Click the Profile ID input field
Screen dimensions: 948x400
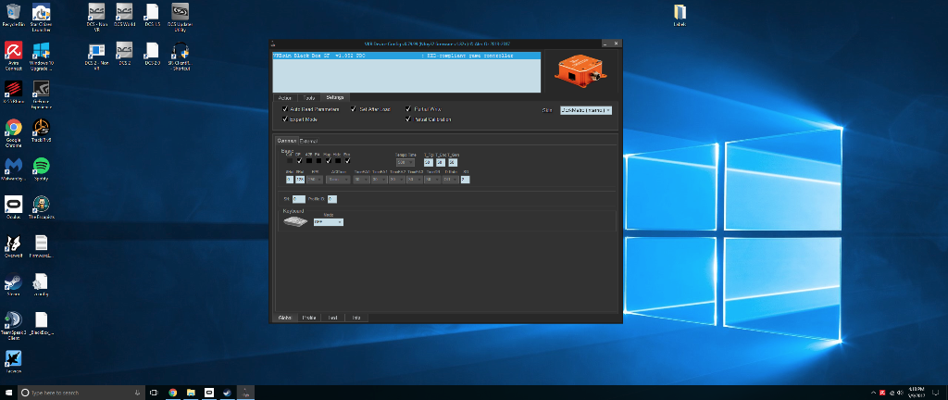point(332,199)
